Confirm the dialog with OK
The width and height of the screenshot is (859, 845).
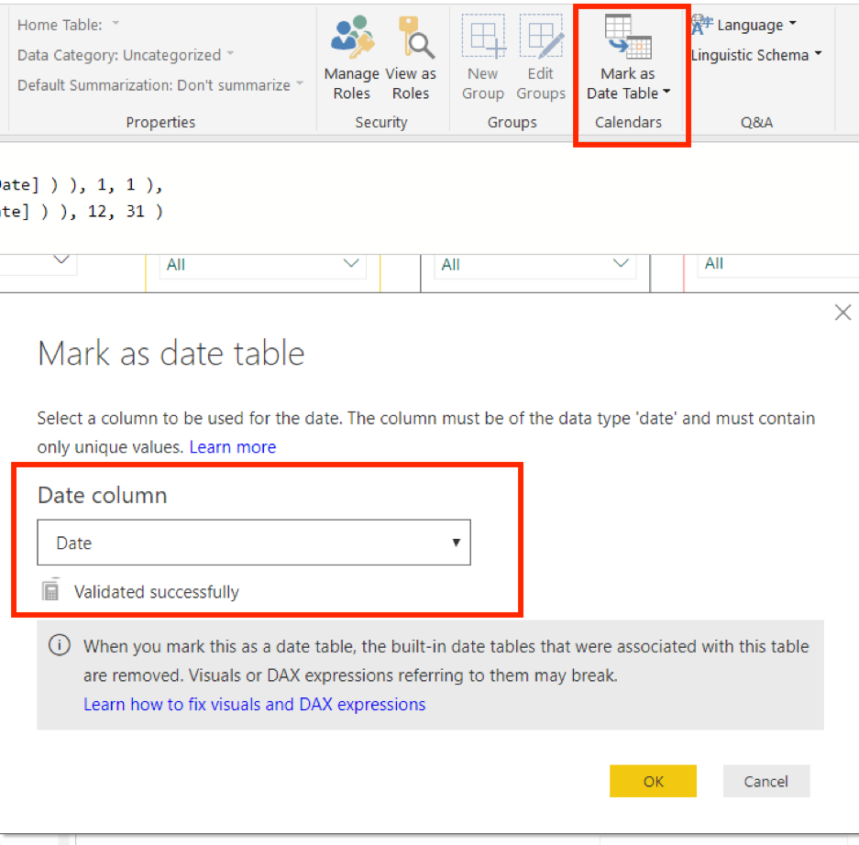pyautogui.click(x=653, y=781)
